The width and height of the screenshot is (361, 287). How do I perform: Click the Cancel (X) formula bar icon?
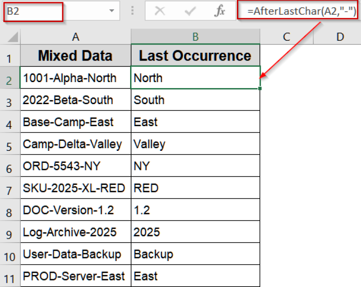click(160, 11)
